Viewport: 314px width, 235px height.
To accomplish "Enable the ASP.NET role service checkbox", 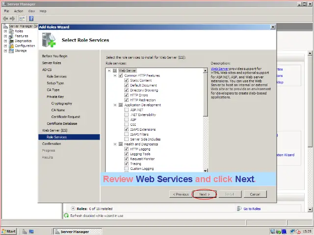I will 127,110.
